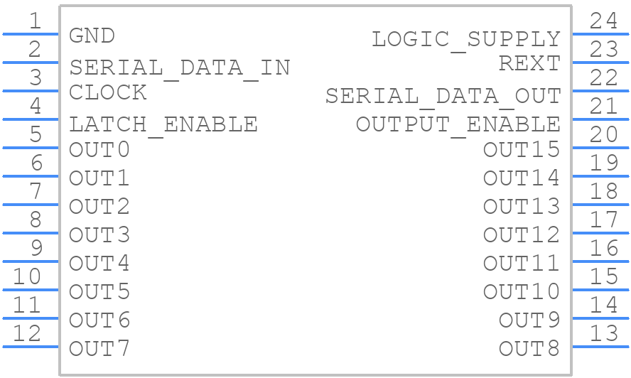Select the CLOCK pin label
The image size is (631, 378).
pos(108,92)
